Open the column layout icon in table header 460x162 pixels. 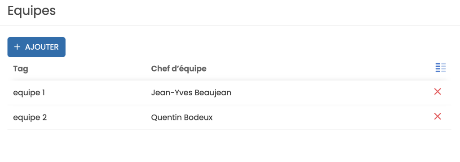pos(440,68)
